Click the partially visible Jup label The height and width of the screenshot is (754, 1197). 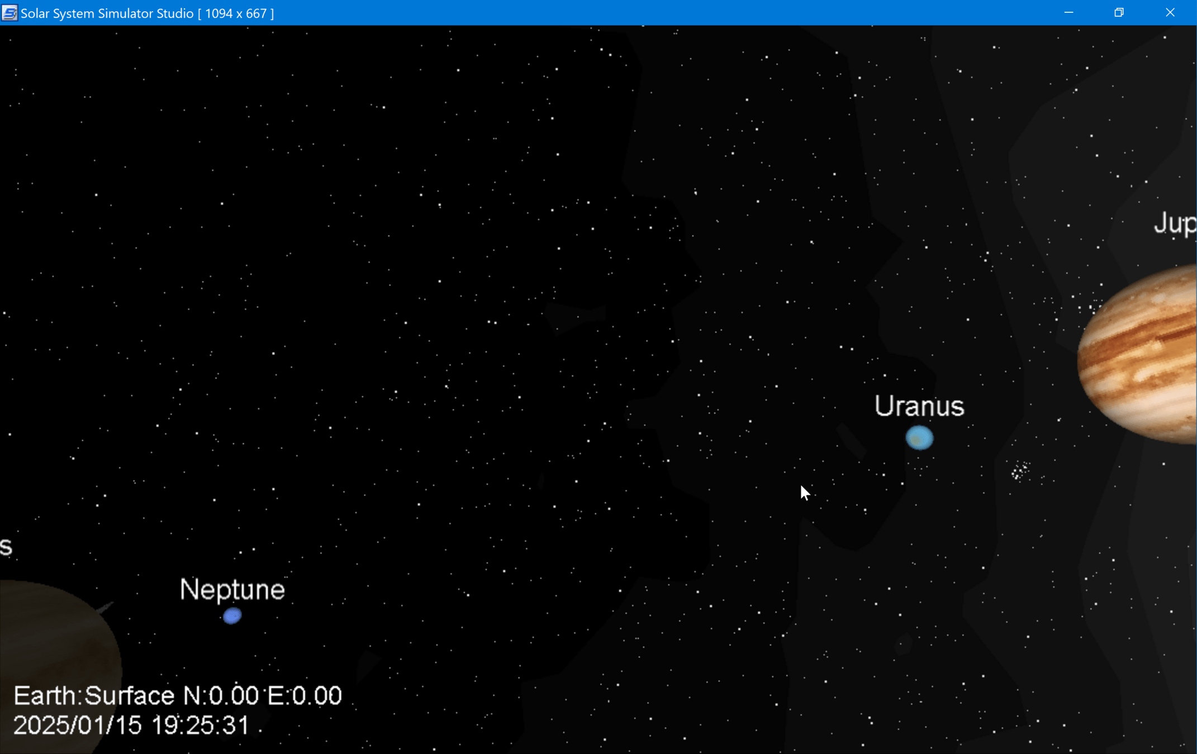[x=1175, y=223]
